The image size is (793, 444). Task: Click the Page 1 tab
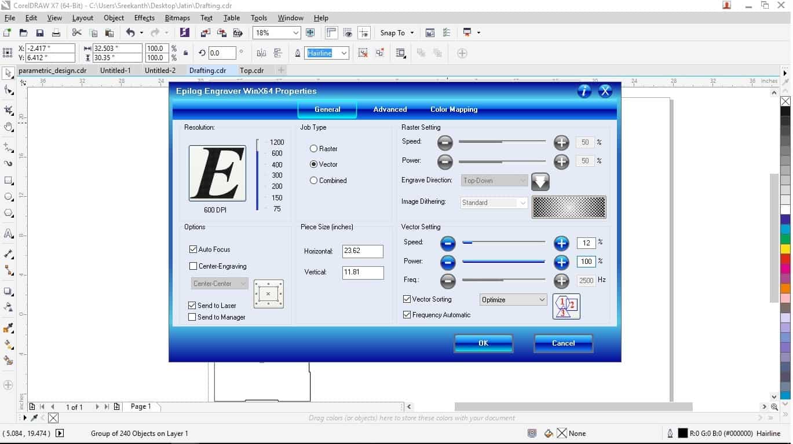point(141,406)
